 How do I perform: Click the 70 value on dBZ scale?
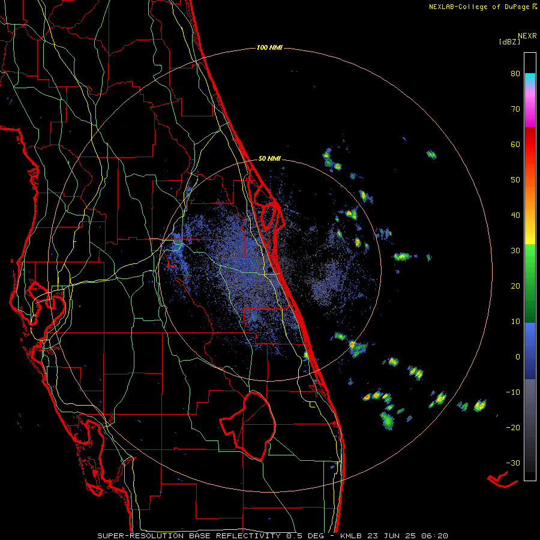click(x=515, y=109)
